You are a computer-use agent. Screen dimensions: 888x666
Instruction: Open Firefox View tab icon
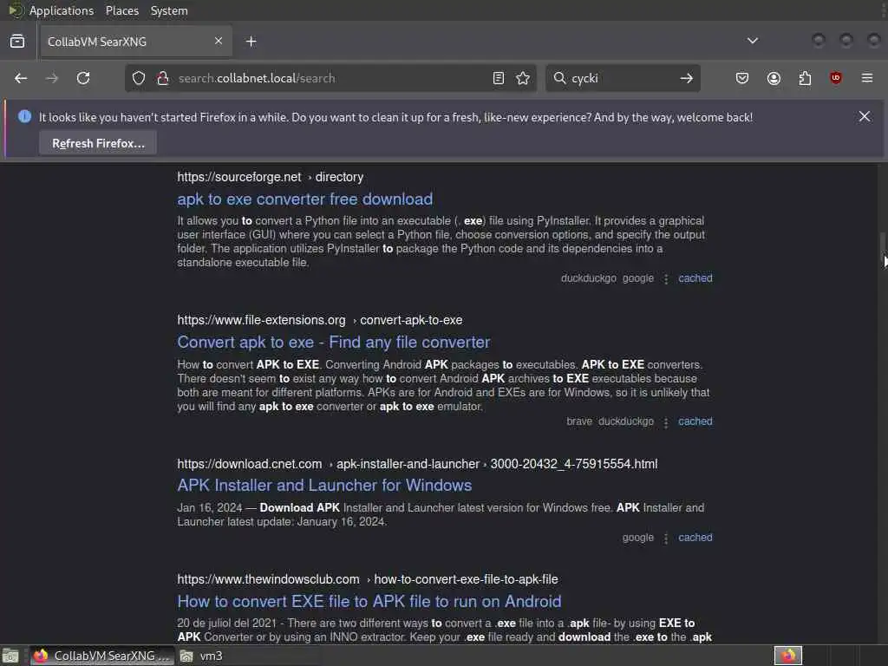[x=17, y=42]
